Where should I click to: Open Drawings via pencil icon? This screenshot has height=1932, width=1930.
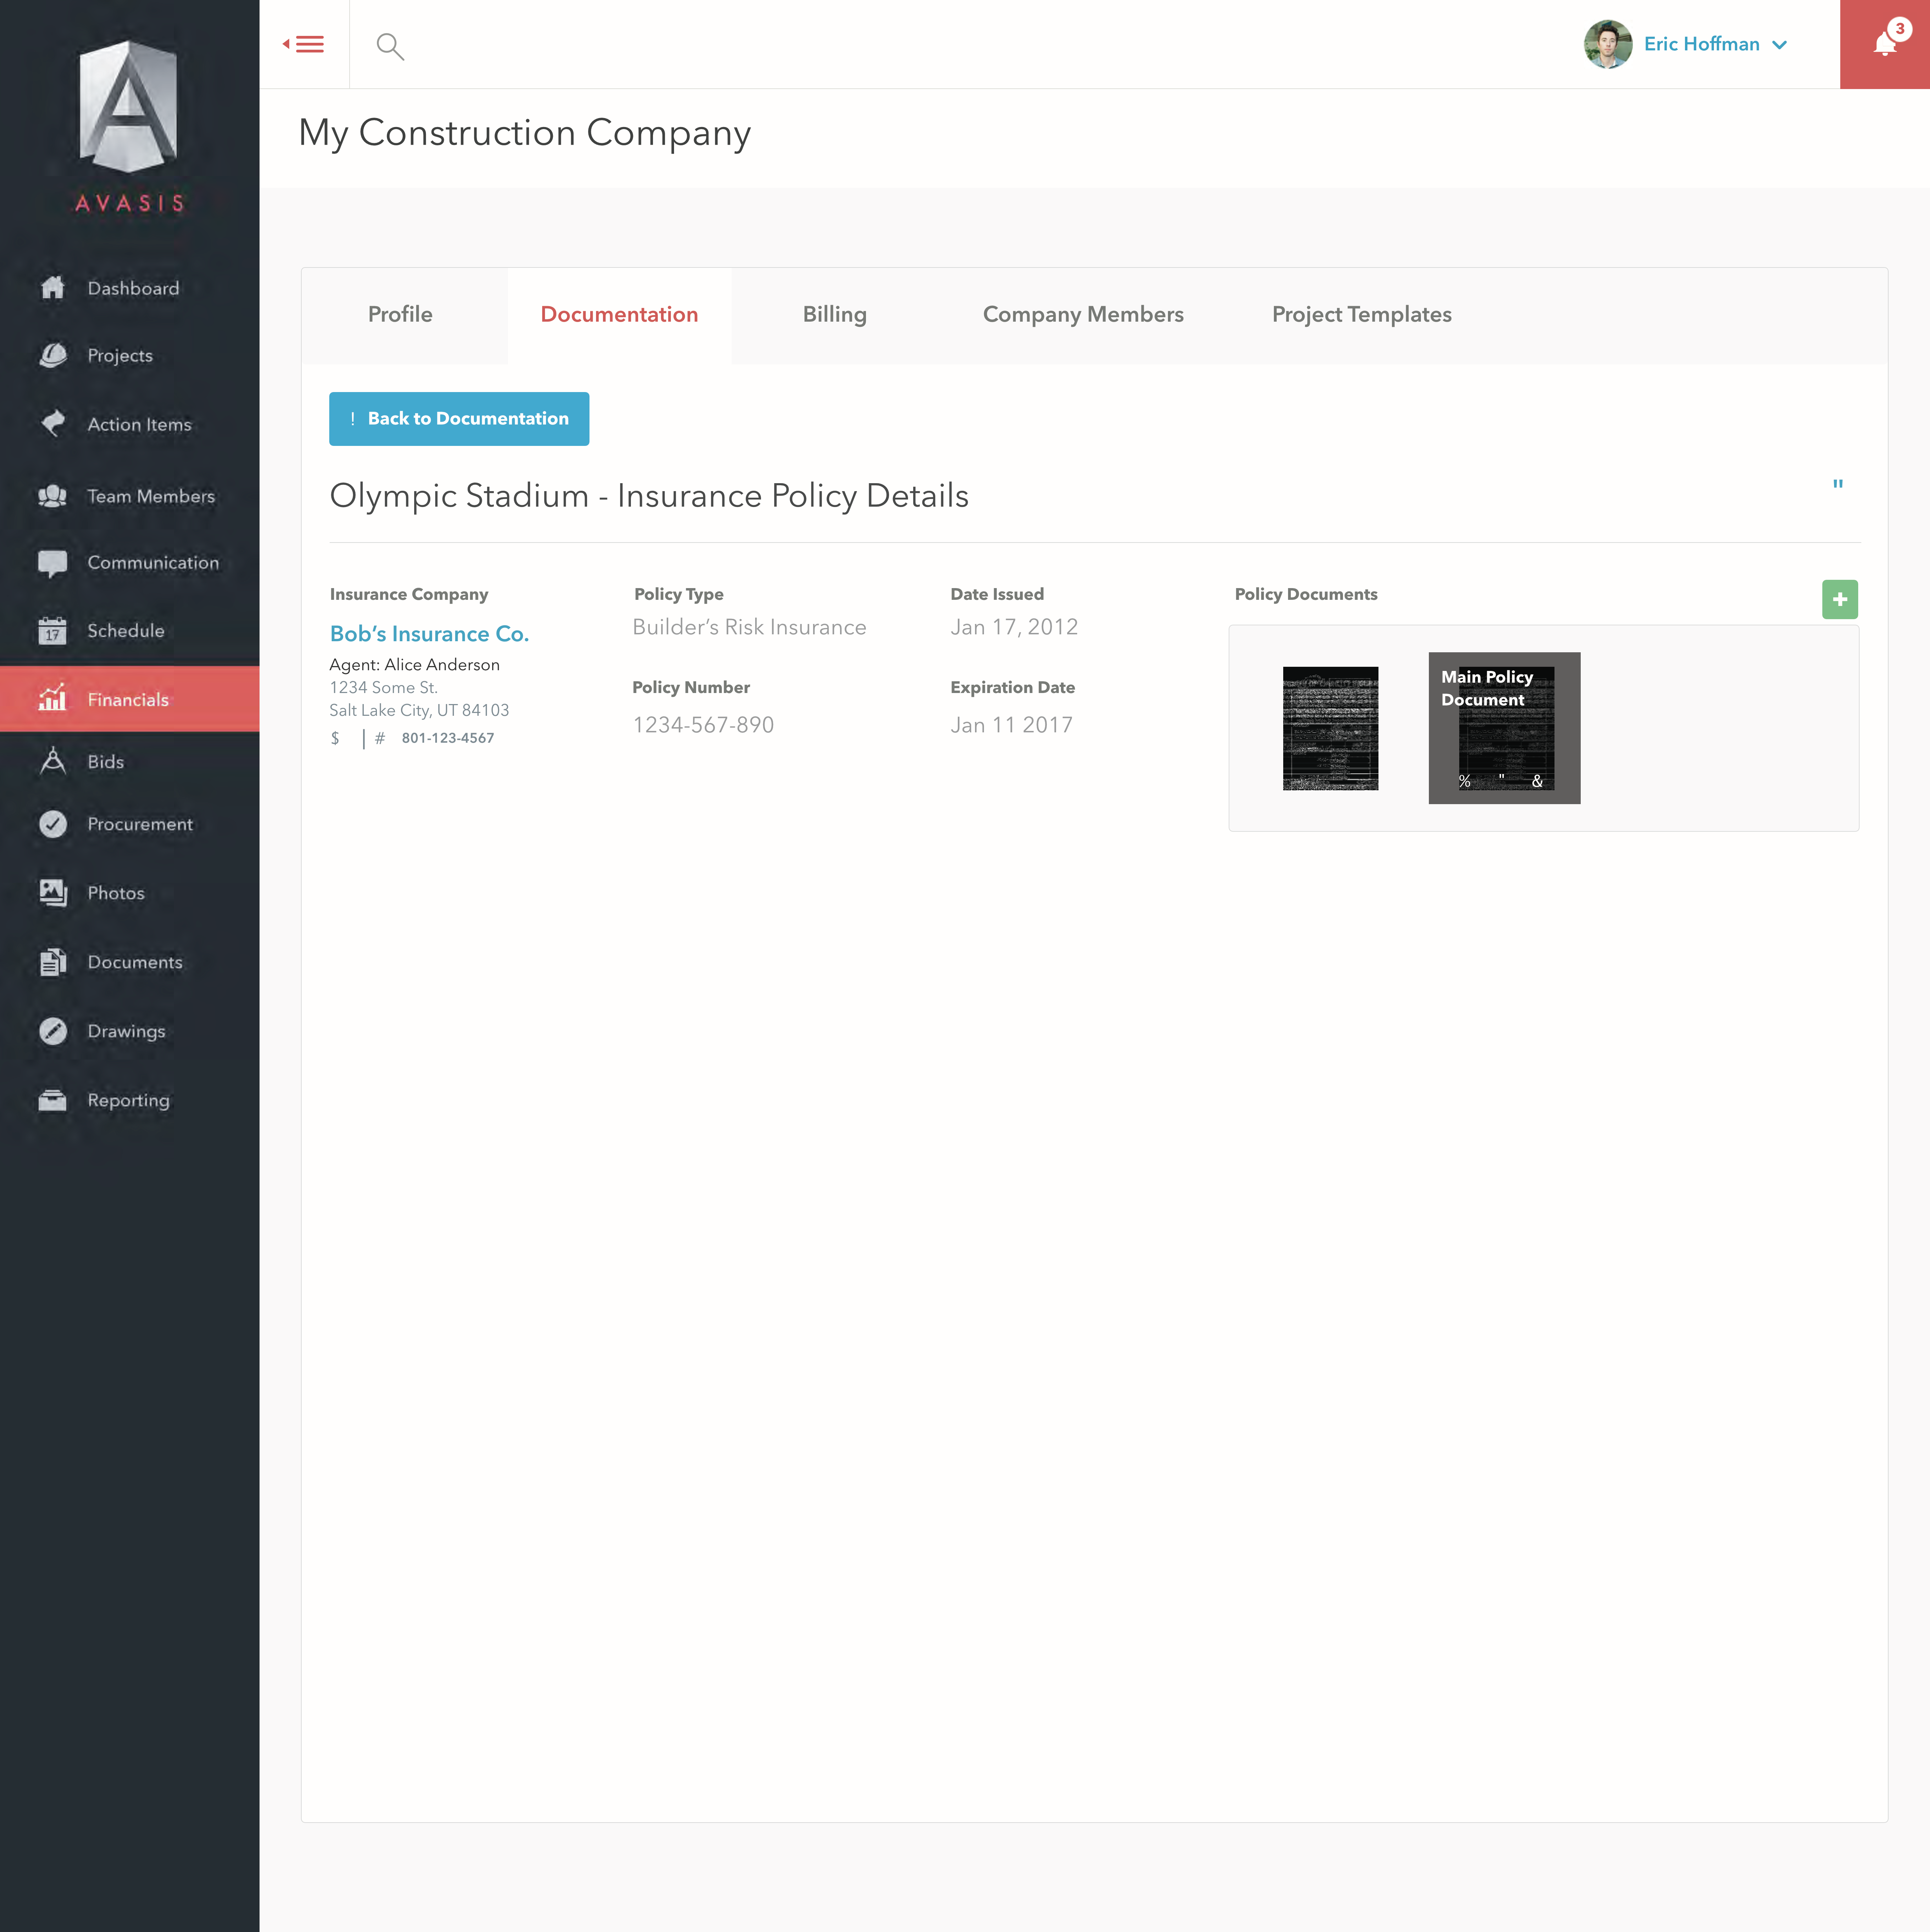(x=53, y=1031)
